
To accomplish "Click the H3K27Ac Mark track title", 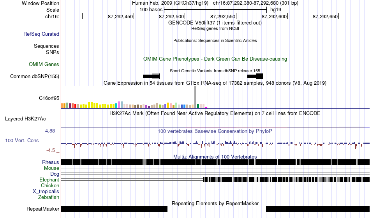I will click(x=215, y=113).
